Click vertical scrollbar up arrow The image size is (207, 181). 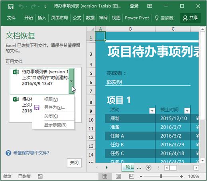click(202, 29)
